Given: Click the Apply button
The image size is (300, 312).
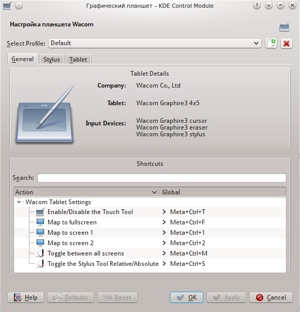Looking at the screenshot, I should [x=226, y=297].
